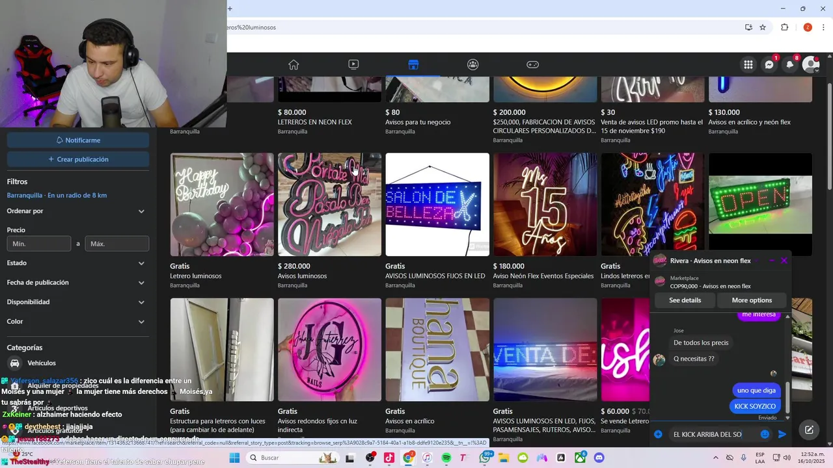This screenshot has width=833, height=468.
Task: Click the Mín. price field
Action: [x=39, y=244]
